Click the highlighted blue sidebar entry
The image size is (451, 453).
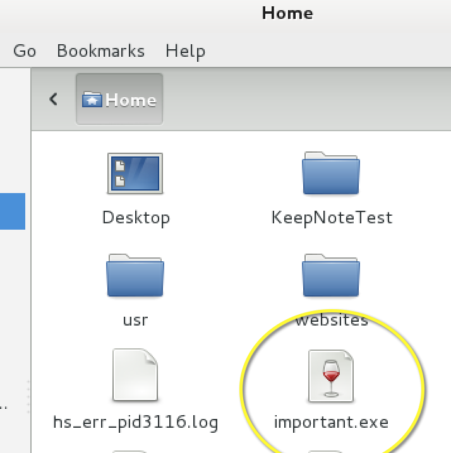[x=13, y=211]
